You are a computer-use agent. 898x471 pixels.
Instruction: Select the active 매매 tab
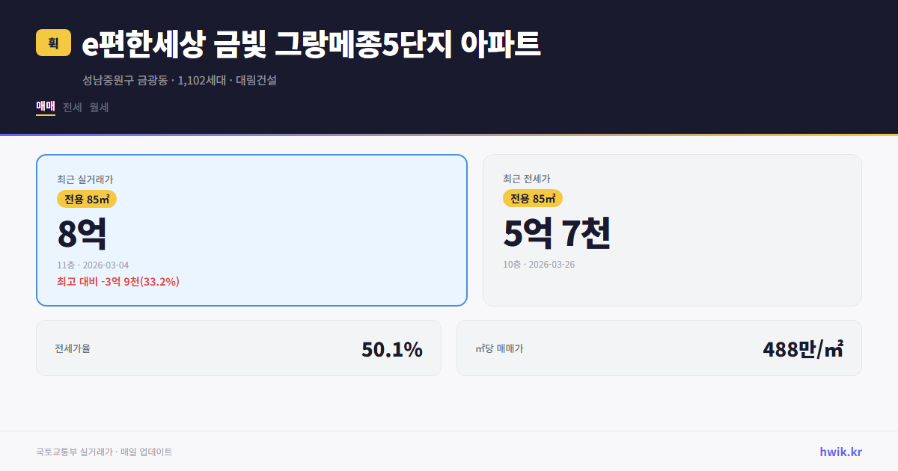pos(44,107)
